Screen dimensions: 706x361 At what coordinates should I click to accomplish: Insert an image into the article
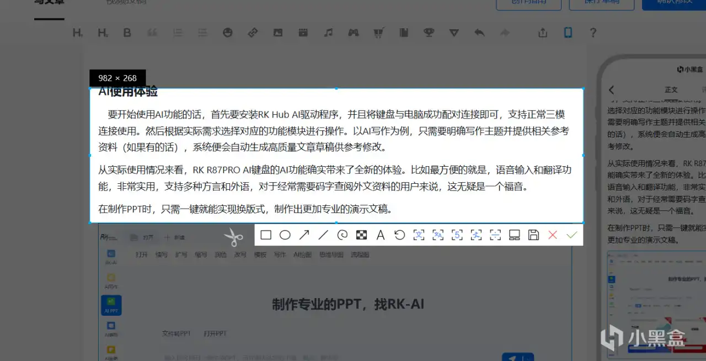coord(278,33)
